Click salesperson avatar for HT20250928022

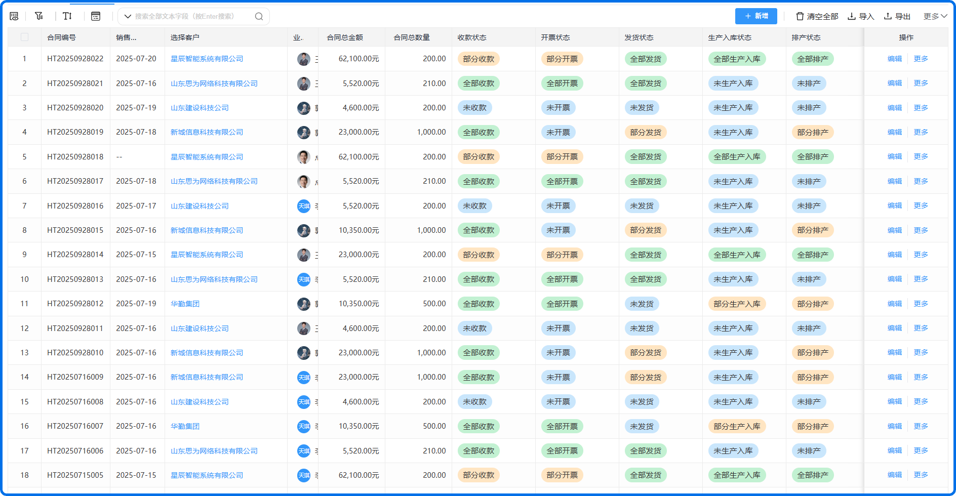tap(303, 59)
